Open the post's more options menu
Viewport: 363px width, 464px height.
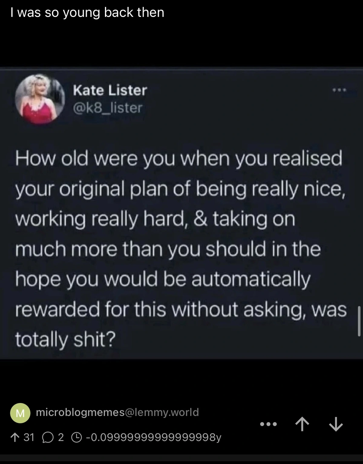[268, 425]
